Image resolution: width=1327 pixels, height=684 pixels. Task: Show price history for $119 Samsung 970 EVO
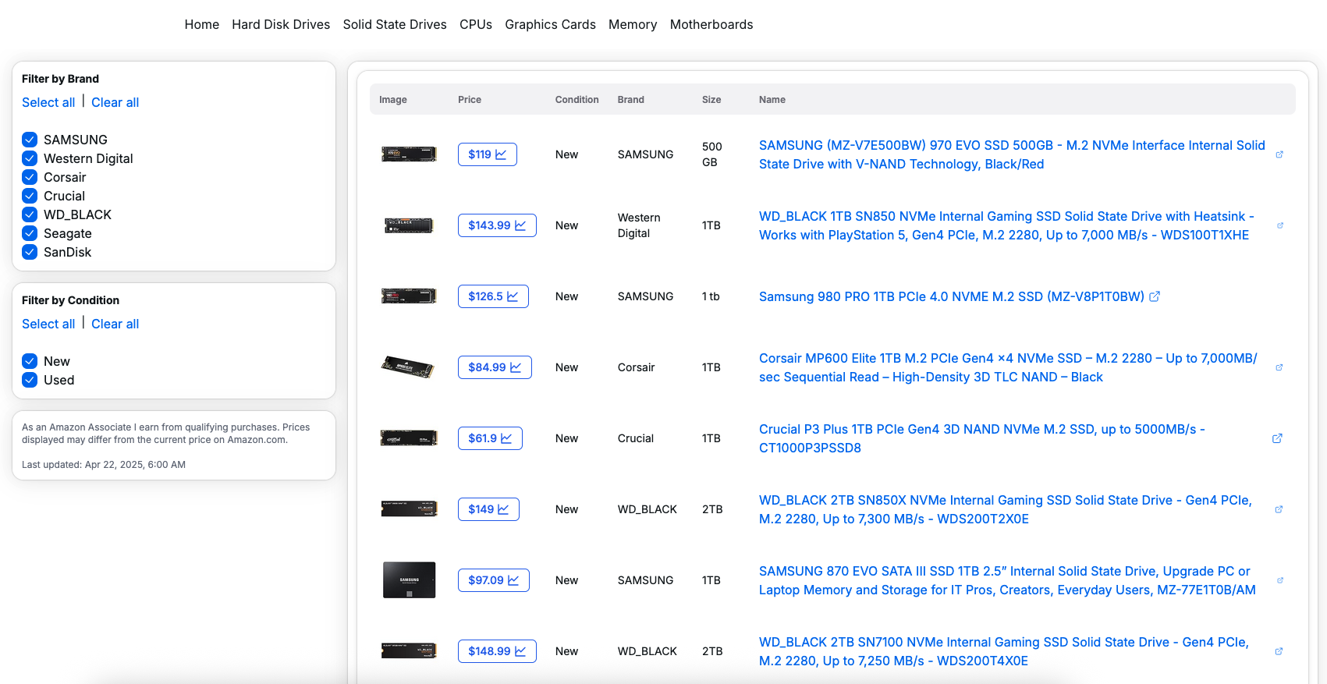click(x=488, y=154)
